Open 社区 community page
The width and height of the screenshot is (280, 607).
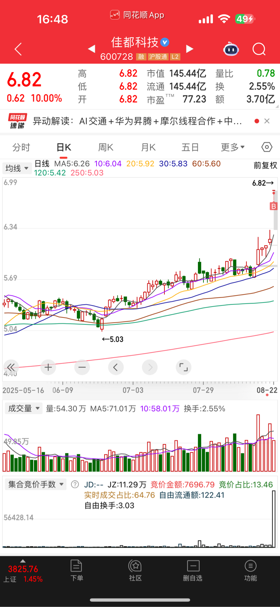[135, 571]
